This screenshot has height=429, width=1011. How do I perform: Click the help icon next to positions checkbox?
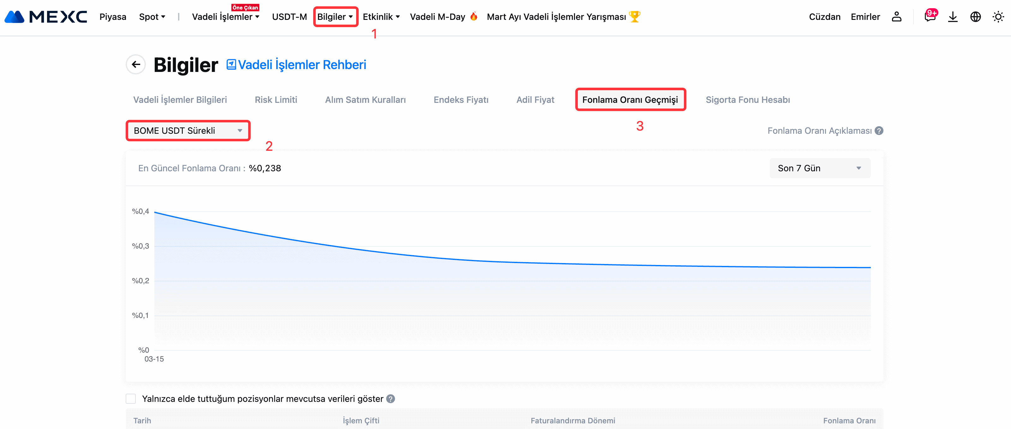[x=391, y=399]
